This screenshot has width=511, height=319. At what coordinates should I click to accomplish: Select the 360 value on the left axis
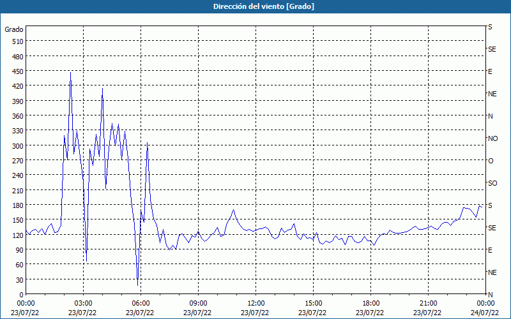click(18, 116)
